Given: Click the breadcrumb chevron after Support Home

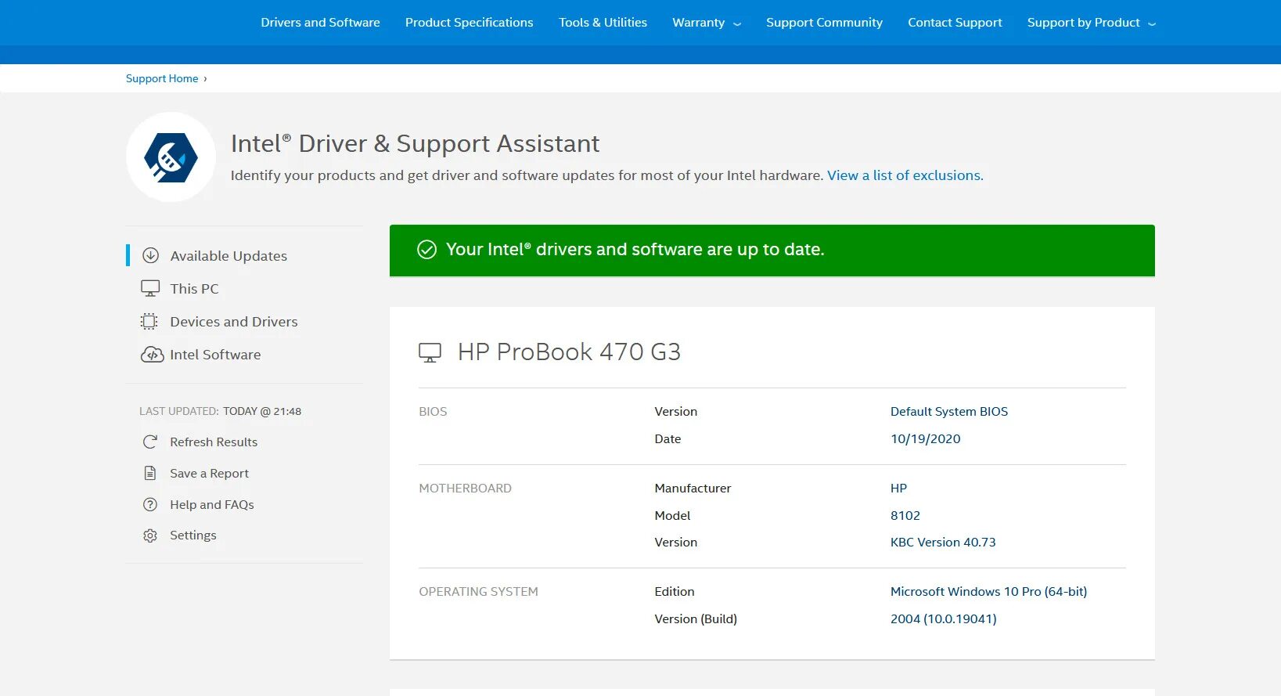Looking at the screenshot, I should [205, 79].
